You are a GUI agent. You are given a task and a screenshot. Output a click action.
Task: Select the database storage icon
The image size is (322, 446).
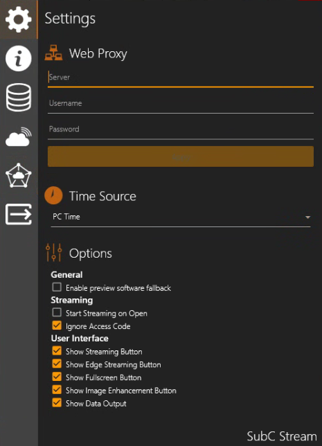pos(19,97)
